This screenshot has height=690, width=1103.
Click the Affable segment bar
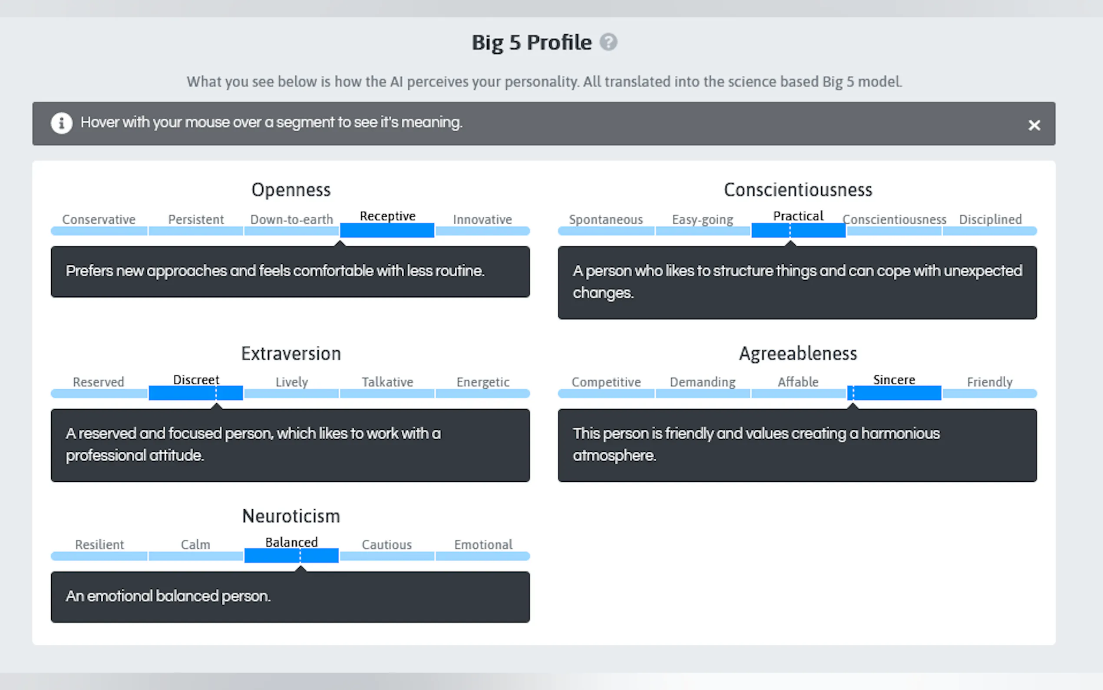[798, 393]
